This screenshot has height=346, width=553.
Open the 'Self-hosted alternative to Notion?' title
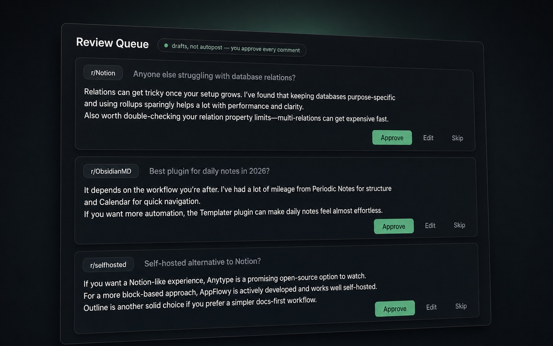(x=203, y=262)
